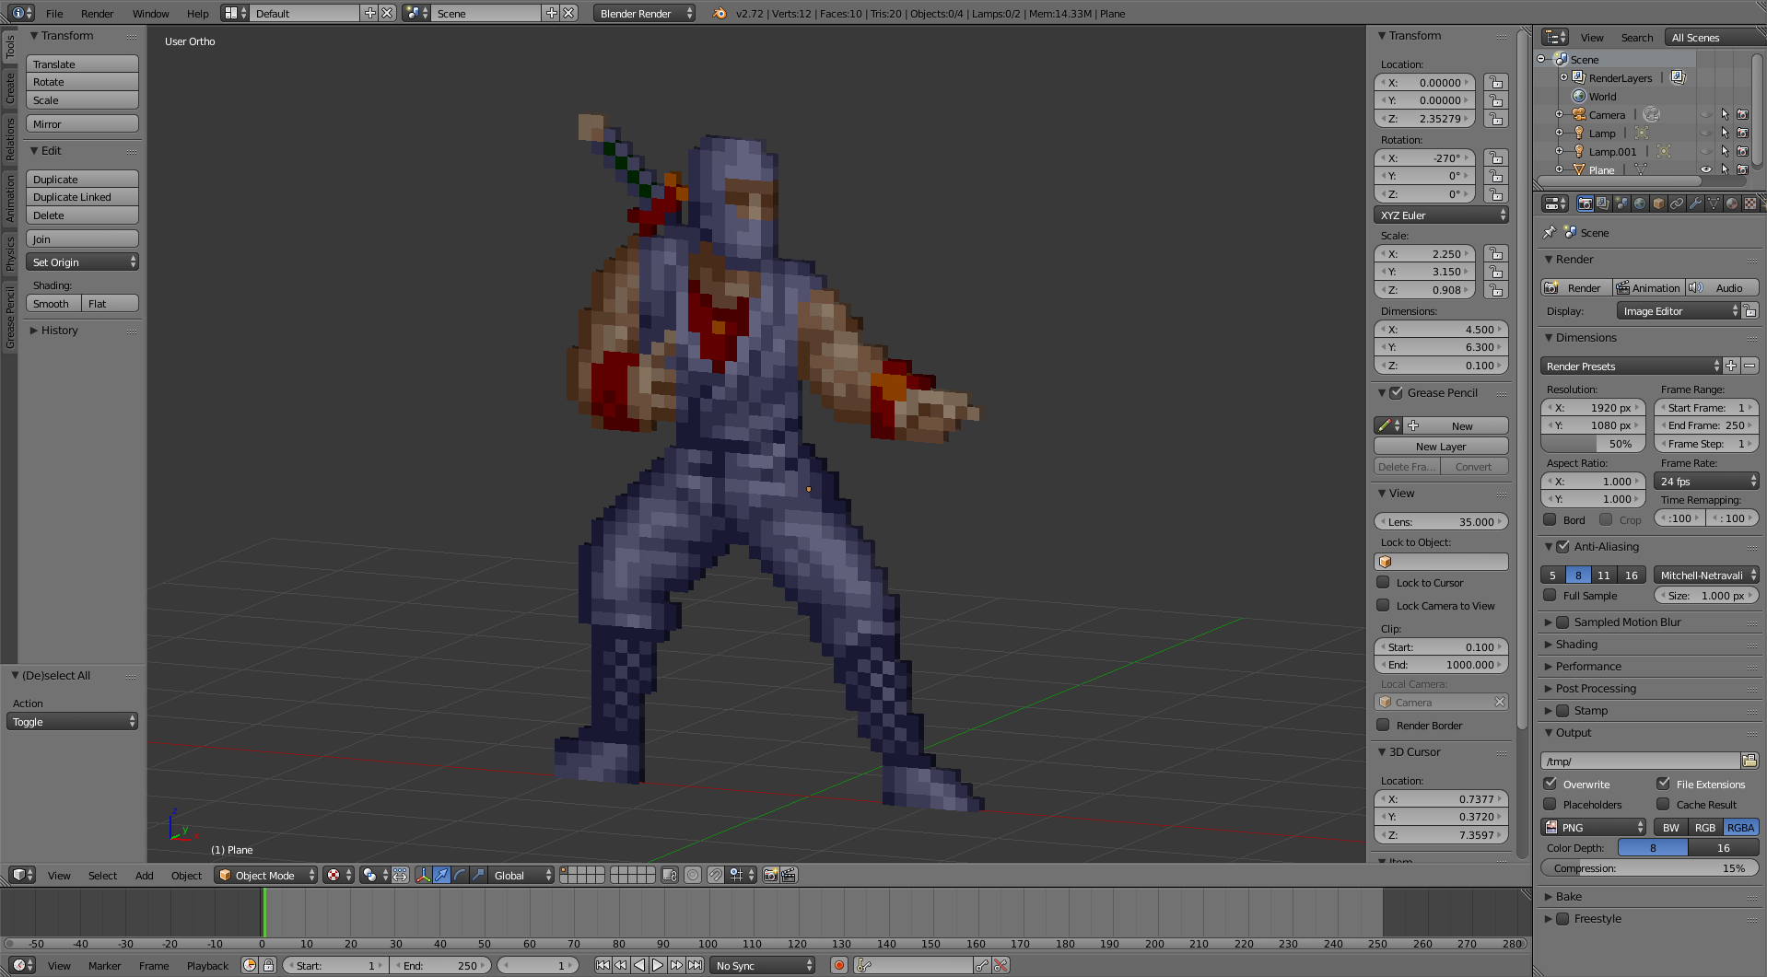
Task: Click the Duplicate Linked button
Action: click(x=82, y=197)
